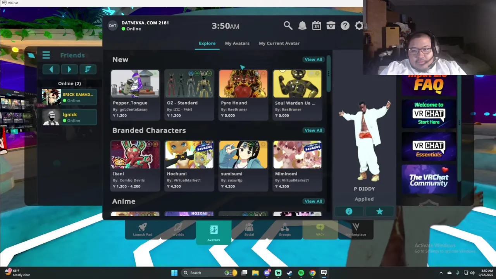The width and height of the screenshot is (496, 279).
Task: Click the wing icon beside Friends panel
Action: [31, 55]
